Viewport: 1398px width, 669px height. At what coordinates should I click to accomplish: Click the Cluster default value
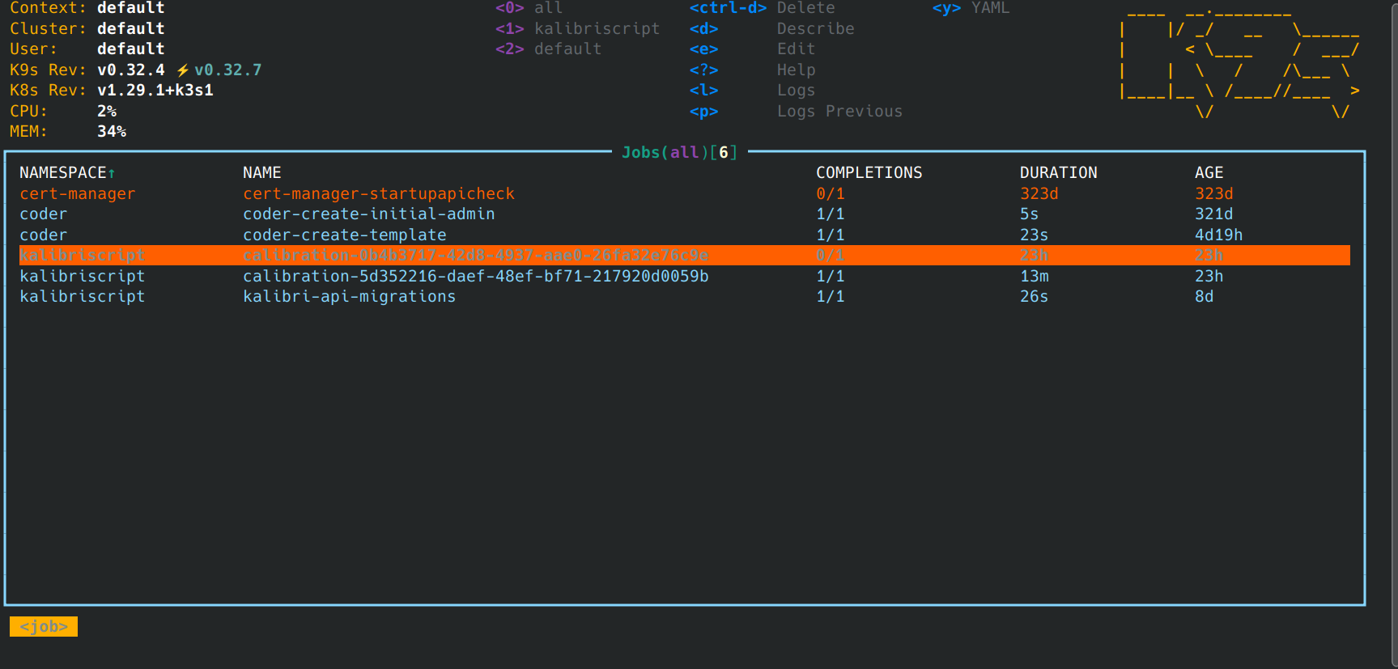point(131,28)
